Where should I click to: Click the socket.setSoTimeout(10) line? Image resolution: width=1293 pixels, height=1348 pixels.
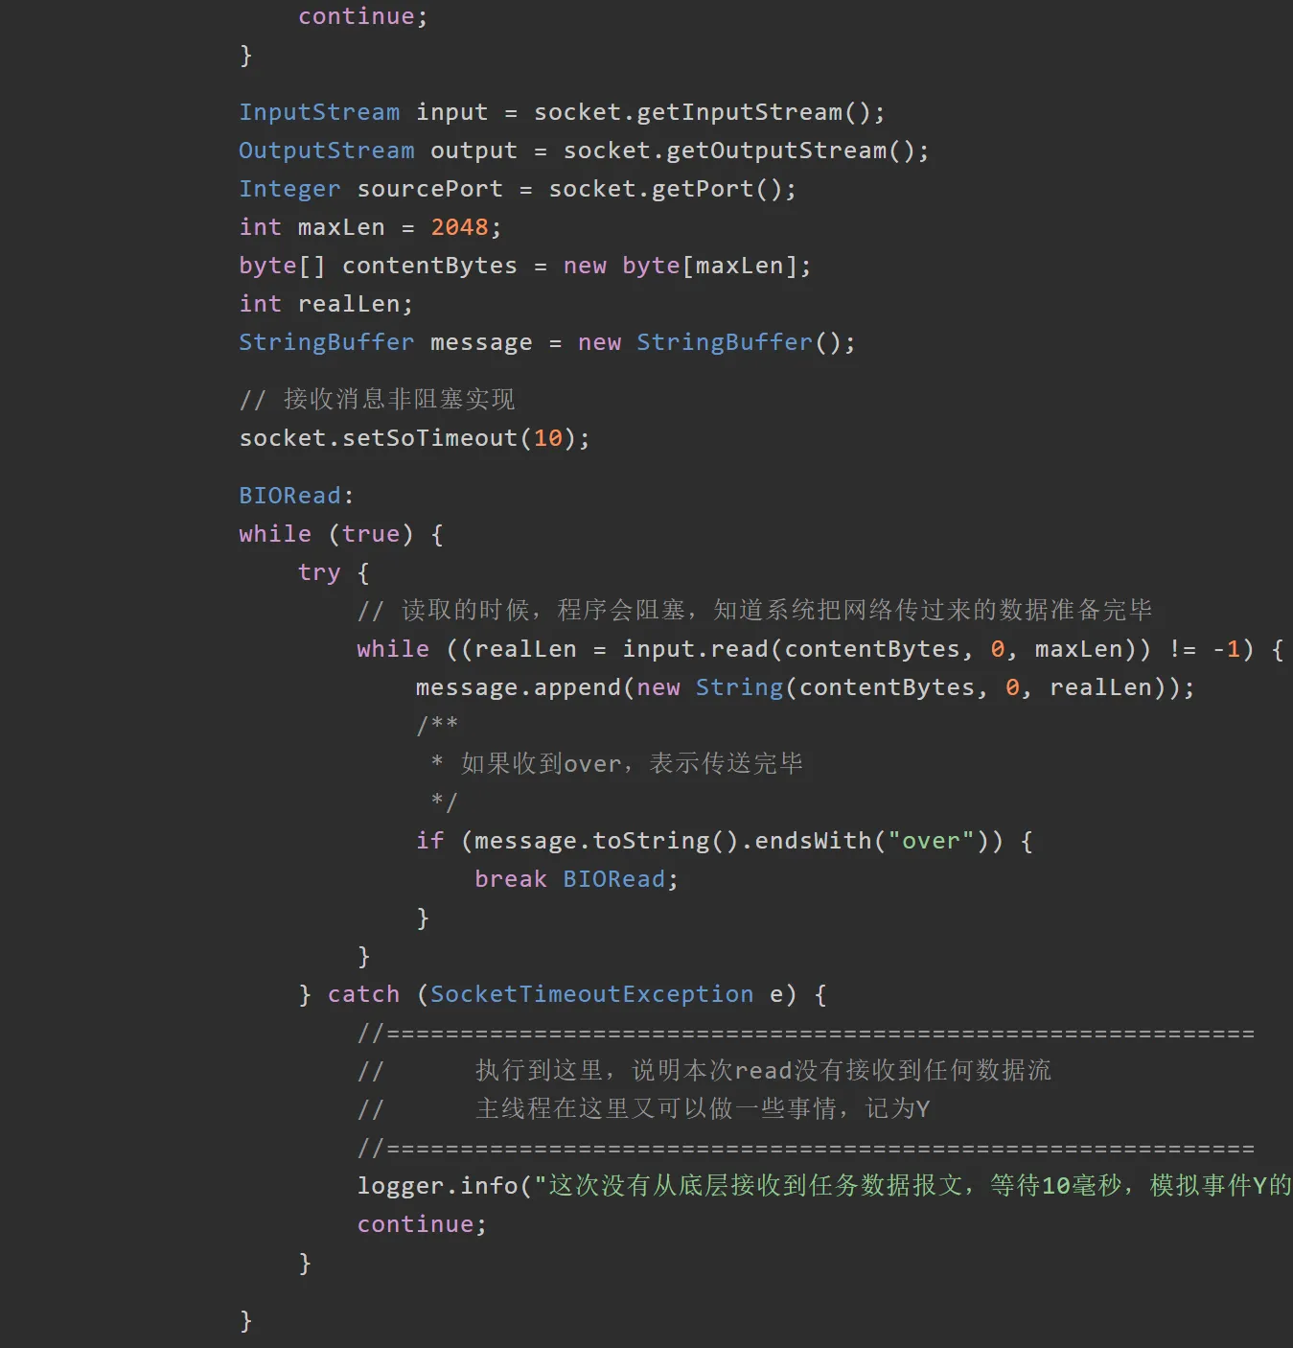click(414, 438)
